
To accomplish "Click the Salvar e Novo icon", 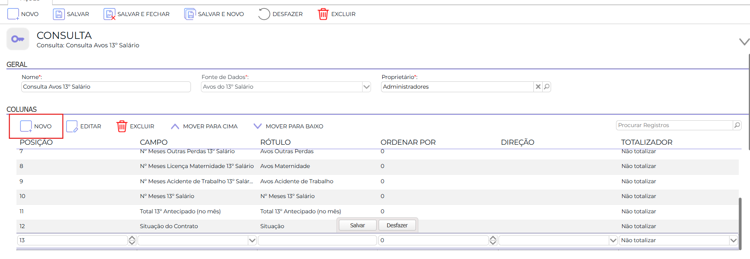I will coord(190,14).
